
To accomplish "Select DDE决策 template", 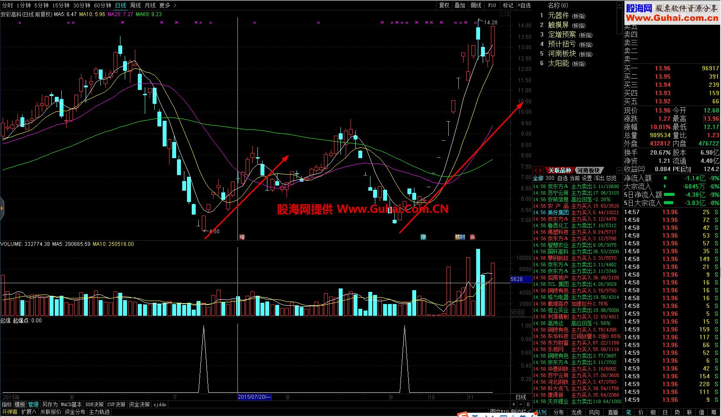I will [94, 404].
